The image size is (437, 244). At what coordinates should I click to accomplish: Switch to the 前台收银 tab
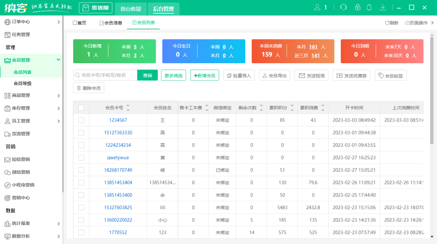(131, 9)
